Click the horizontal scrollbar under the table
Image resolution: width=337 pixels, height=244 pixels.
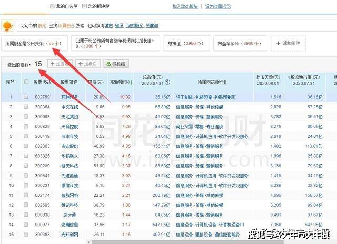click(x=187, y=242)
